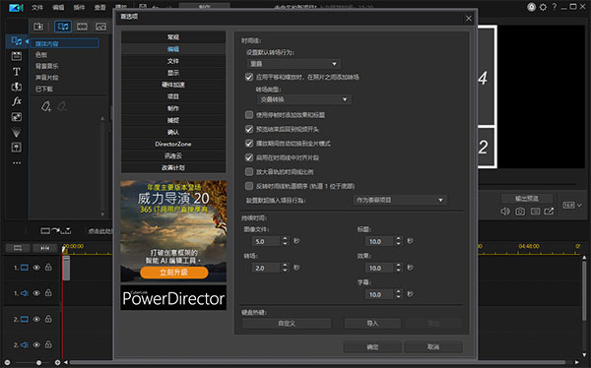Image resolution: width=591 pixels, height=368 pixels.
Task: Click orange 立刻升级 upgrade button
Action: 173,272
